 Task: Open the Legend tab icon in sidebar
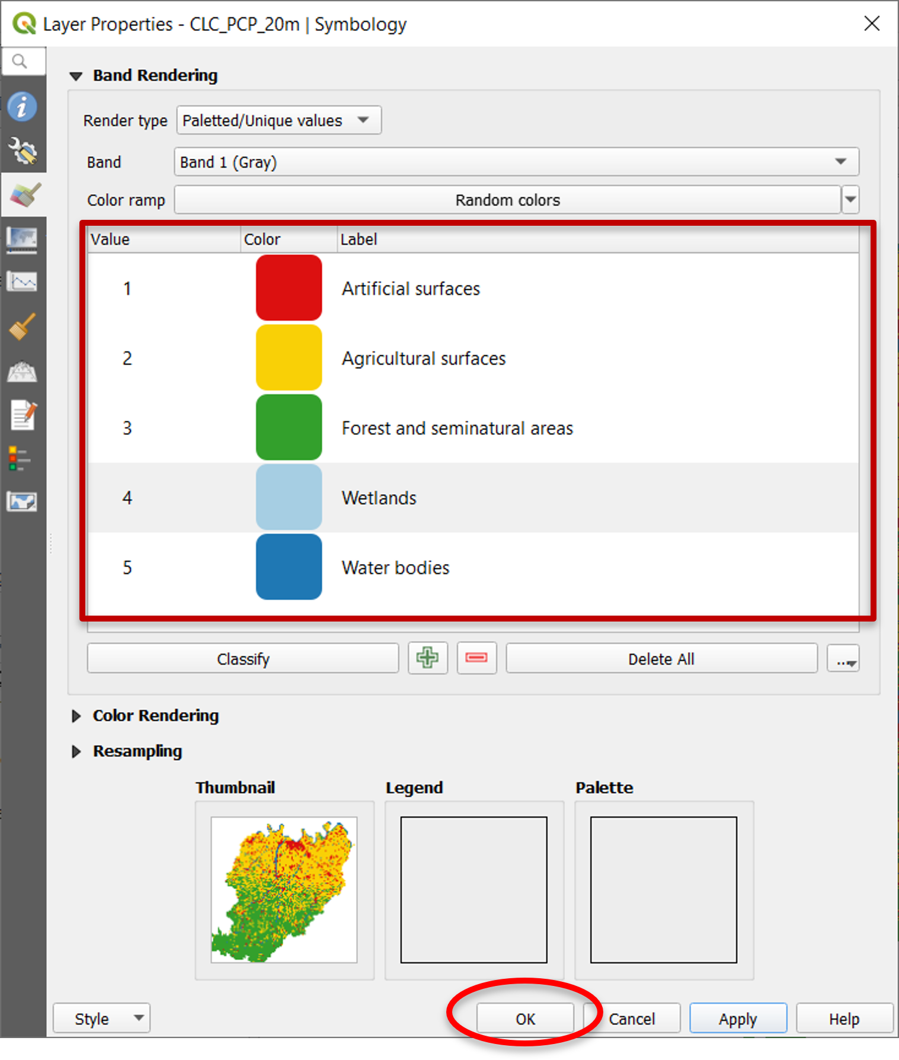[x=19, y=459]
